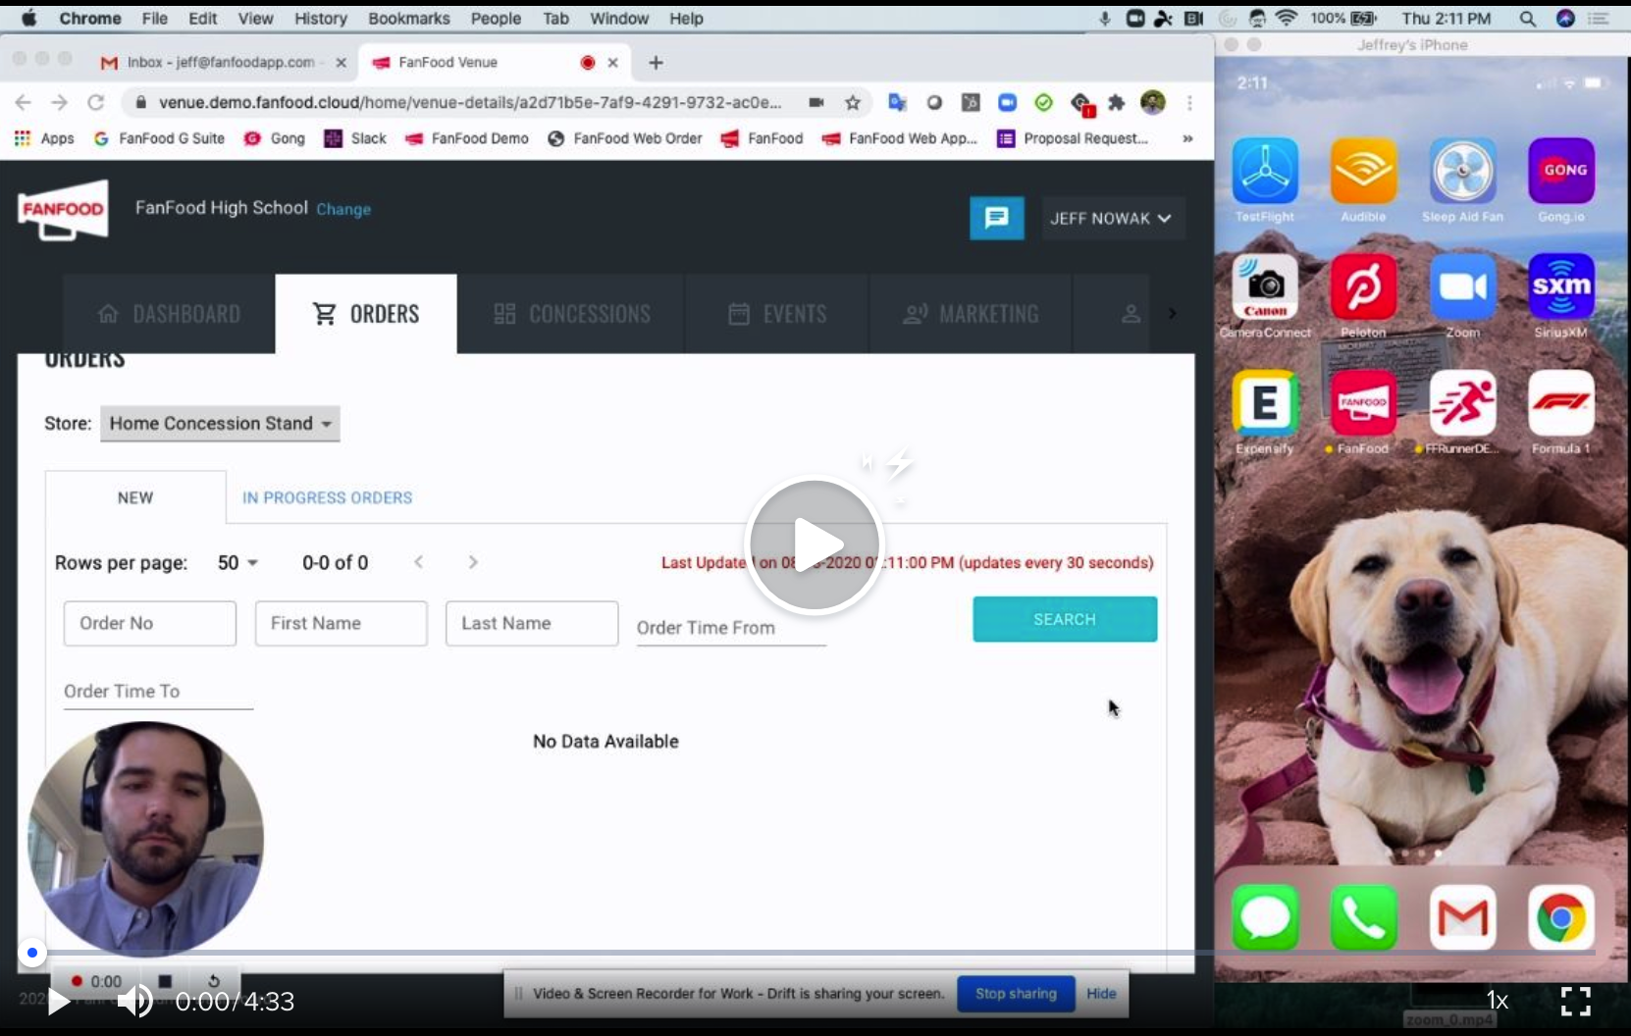Open the Slack bookmark
1631x1036 pixels.
355,138
